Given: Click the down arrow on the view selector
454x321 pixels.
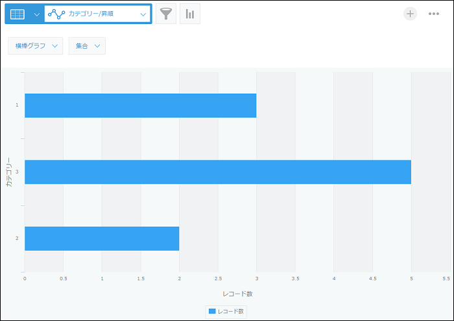Looking at the screenshot, I should [x=143, y=14].
